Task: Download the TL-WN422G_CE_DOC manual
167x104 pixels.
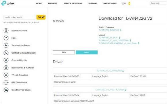Action: 108,38
